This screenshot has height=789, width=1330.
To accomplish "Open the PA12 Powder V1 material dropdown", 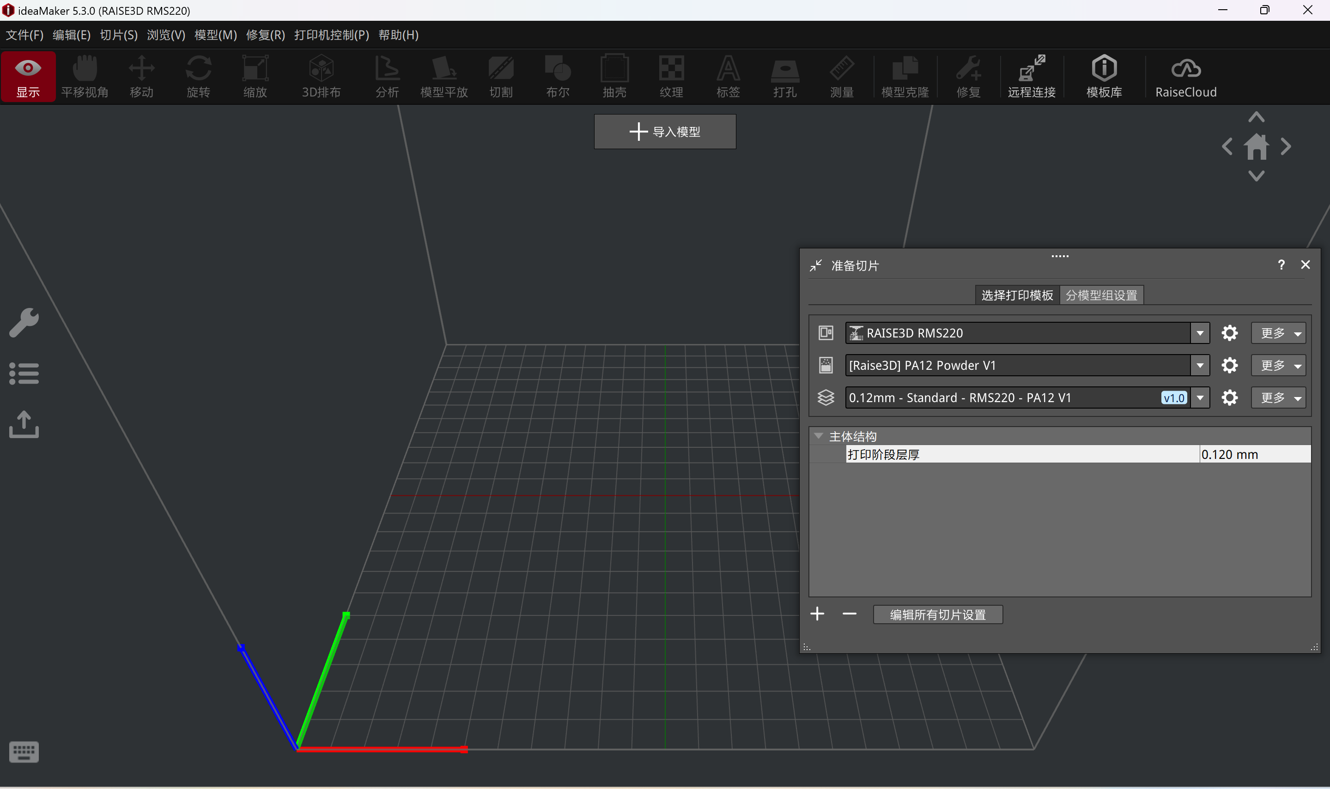I will pyautogui.click(x=1200, y=365).
